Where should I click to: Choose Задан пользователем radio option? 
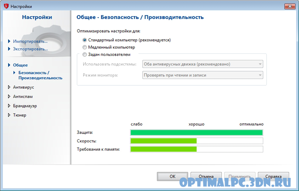point(85,55)
